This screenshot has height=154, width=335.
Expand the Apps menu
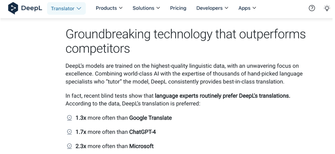click(x=247, y=8)
